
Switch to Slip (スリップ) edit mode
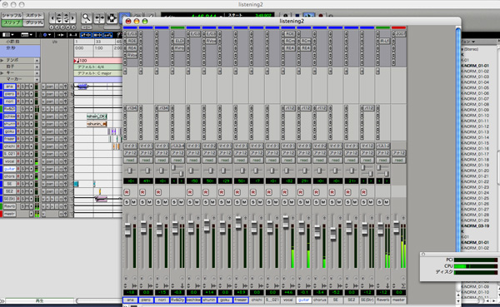pos(12,22)
